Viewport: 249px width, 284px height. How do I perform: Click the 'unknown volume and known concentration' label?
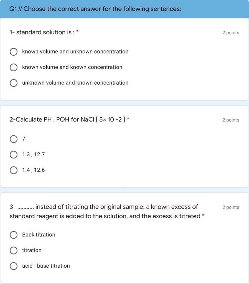click(x=75, y=83)
